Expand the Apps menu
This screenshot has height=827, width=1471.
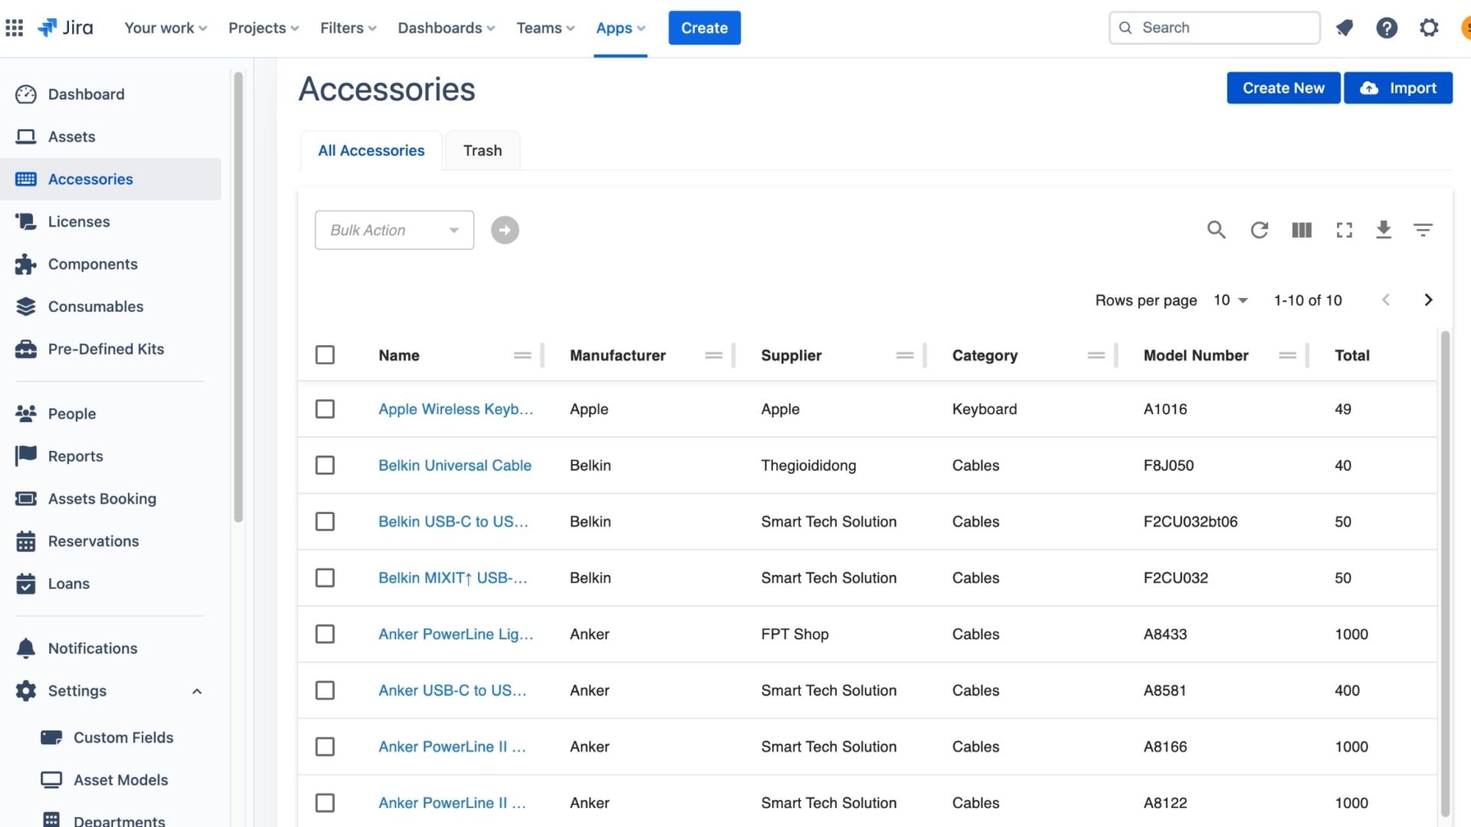[621, 28]
